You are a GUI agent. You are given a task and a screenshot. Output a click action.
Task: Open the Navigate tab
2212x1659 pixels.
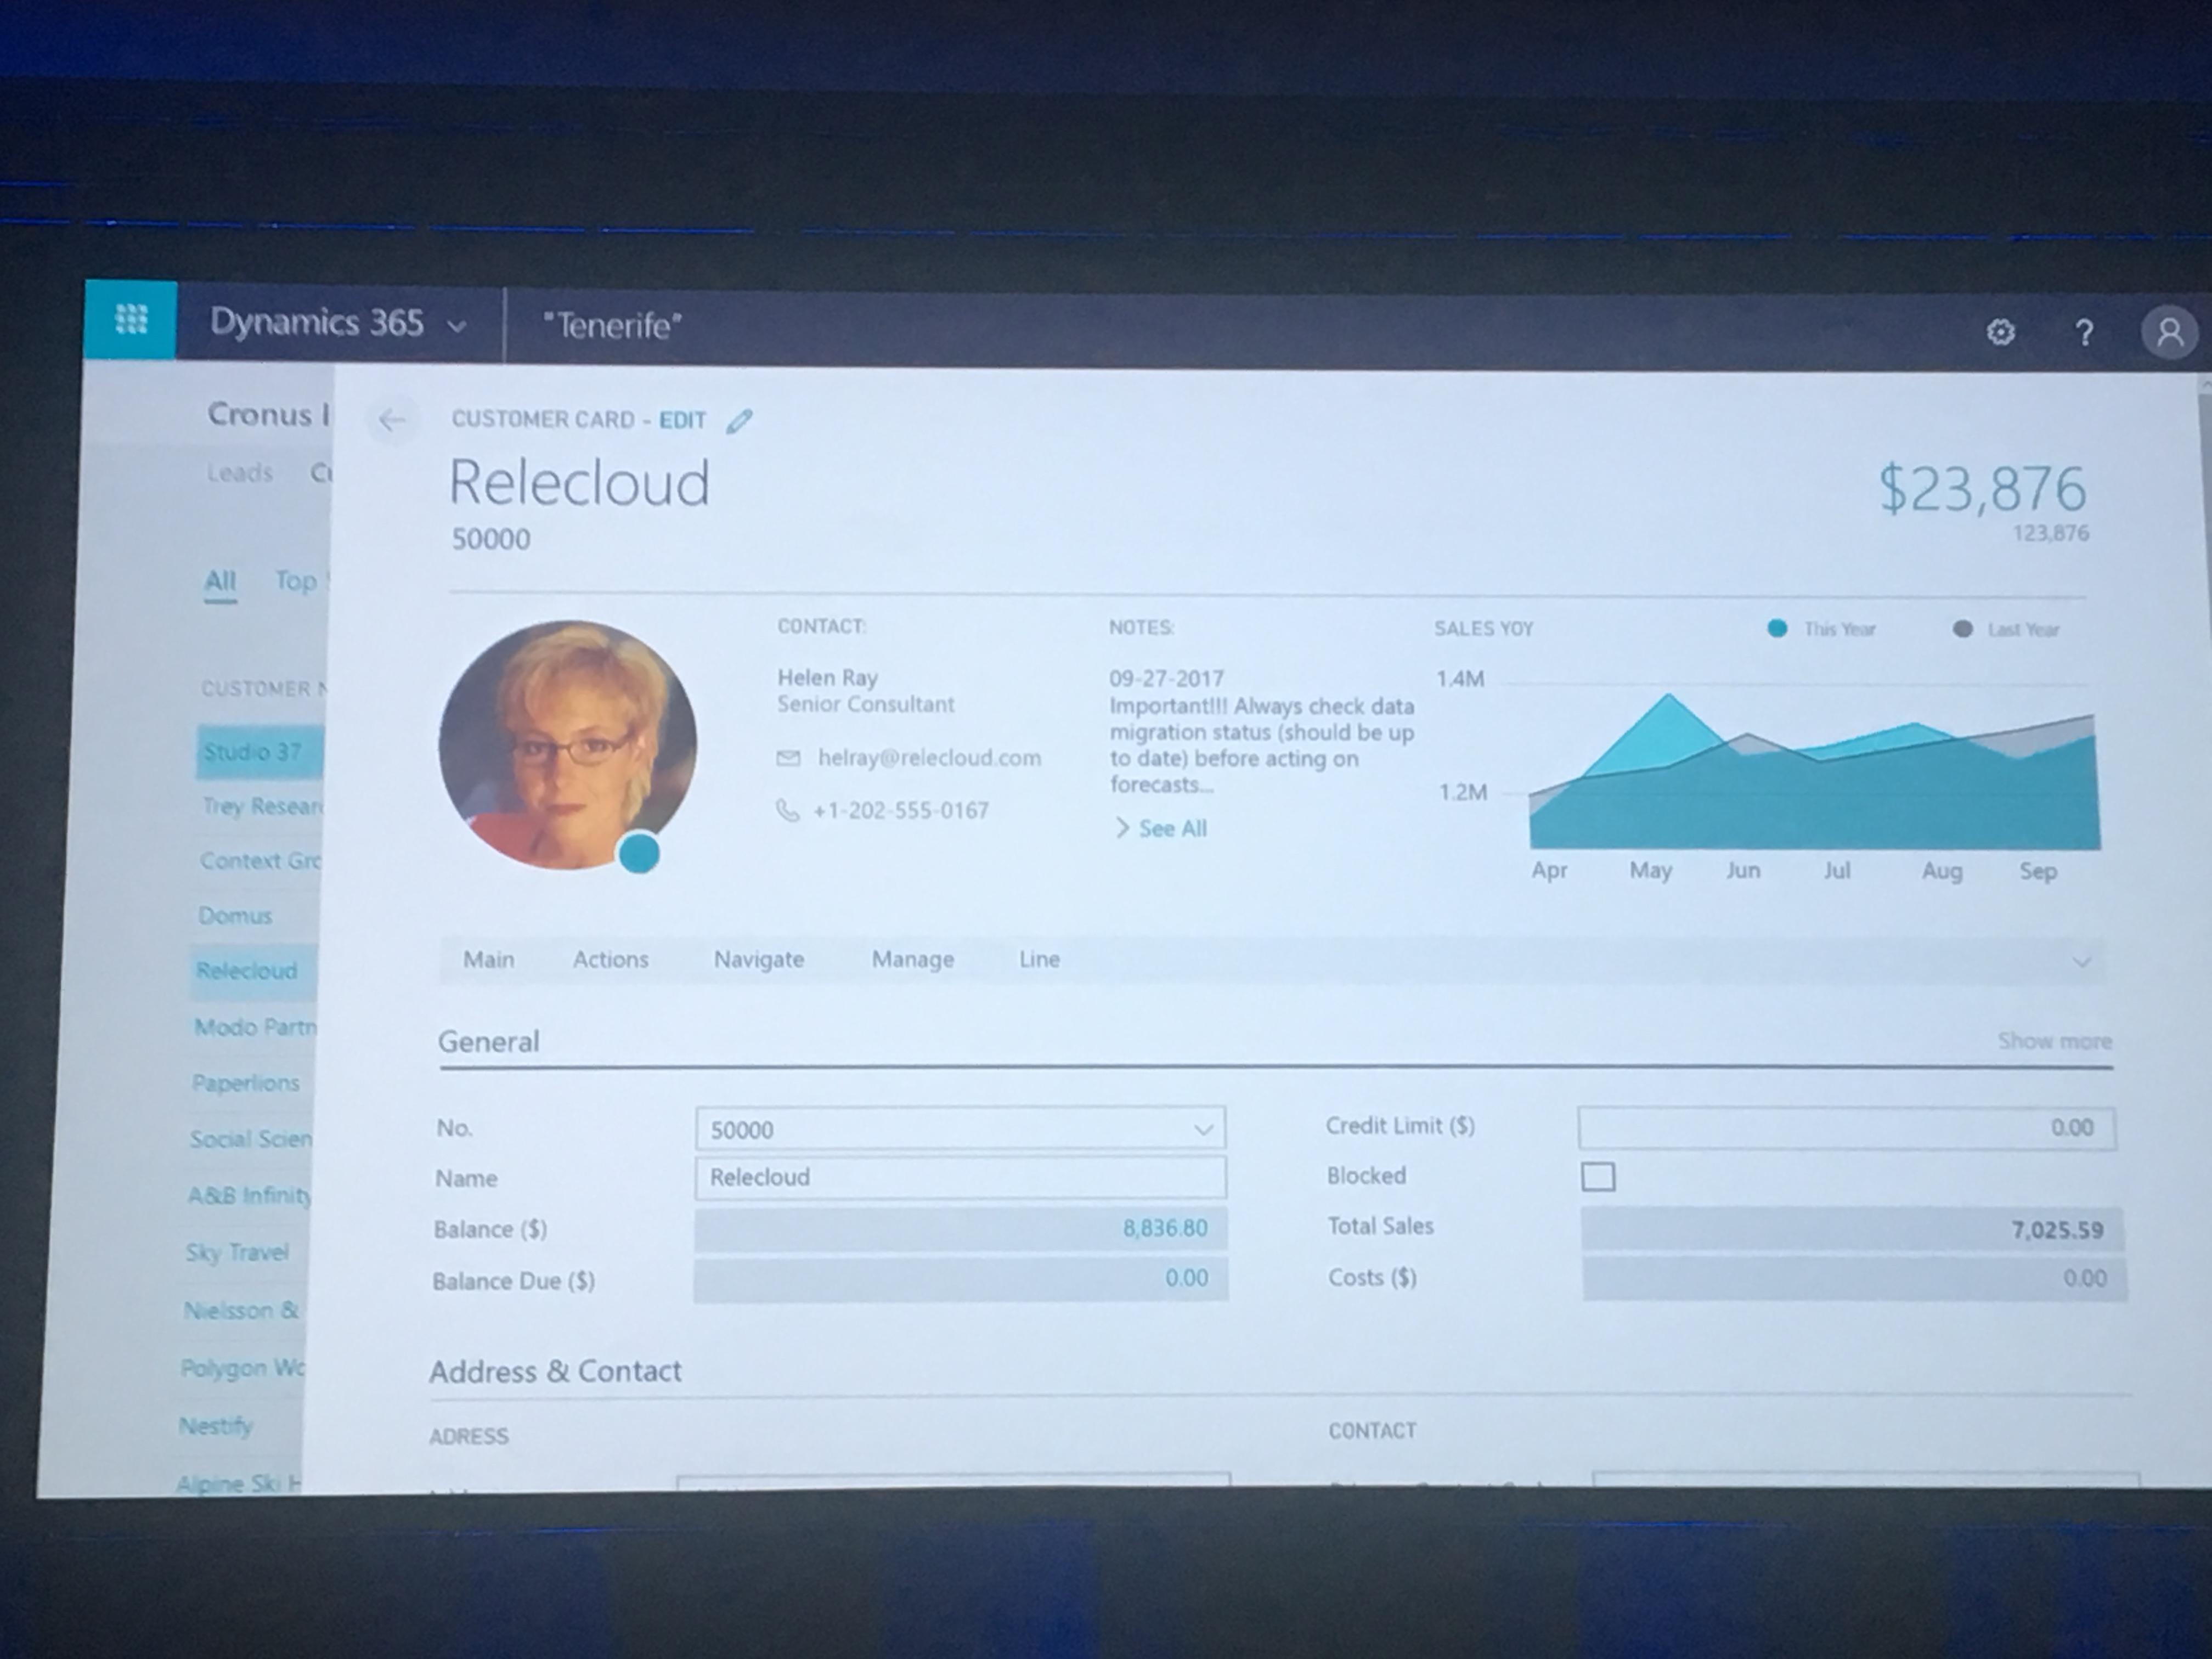click(x=758, y=959)
